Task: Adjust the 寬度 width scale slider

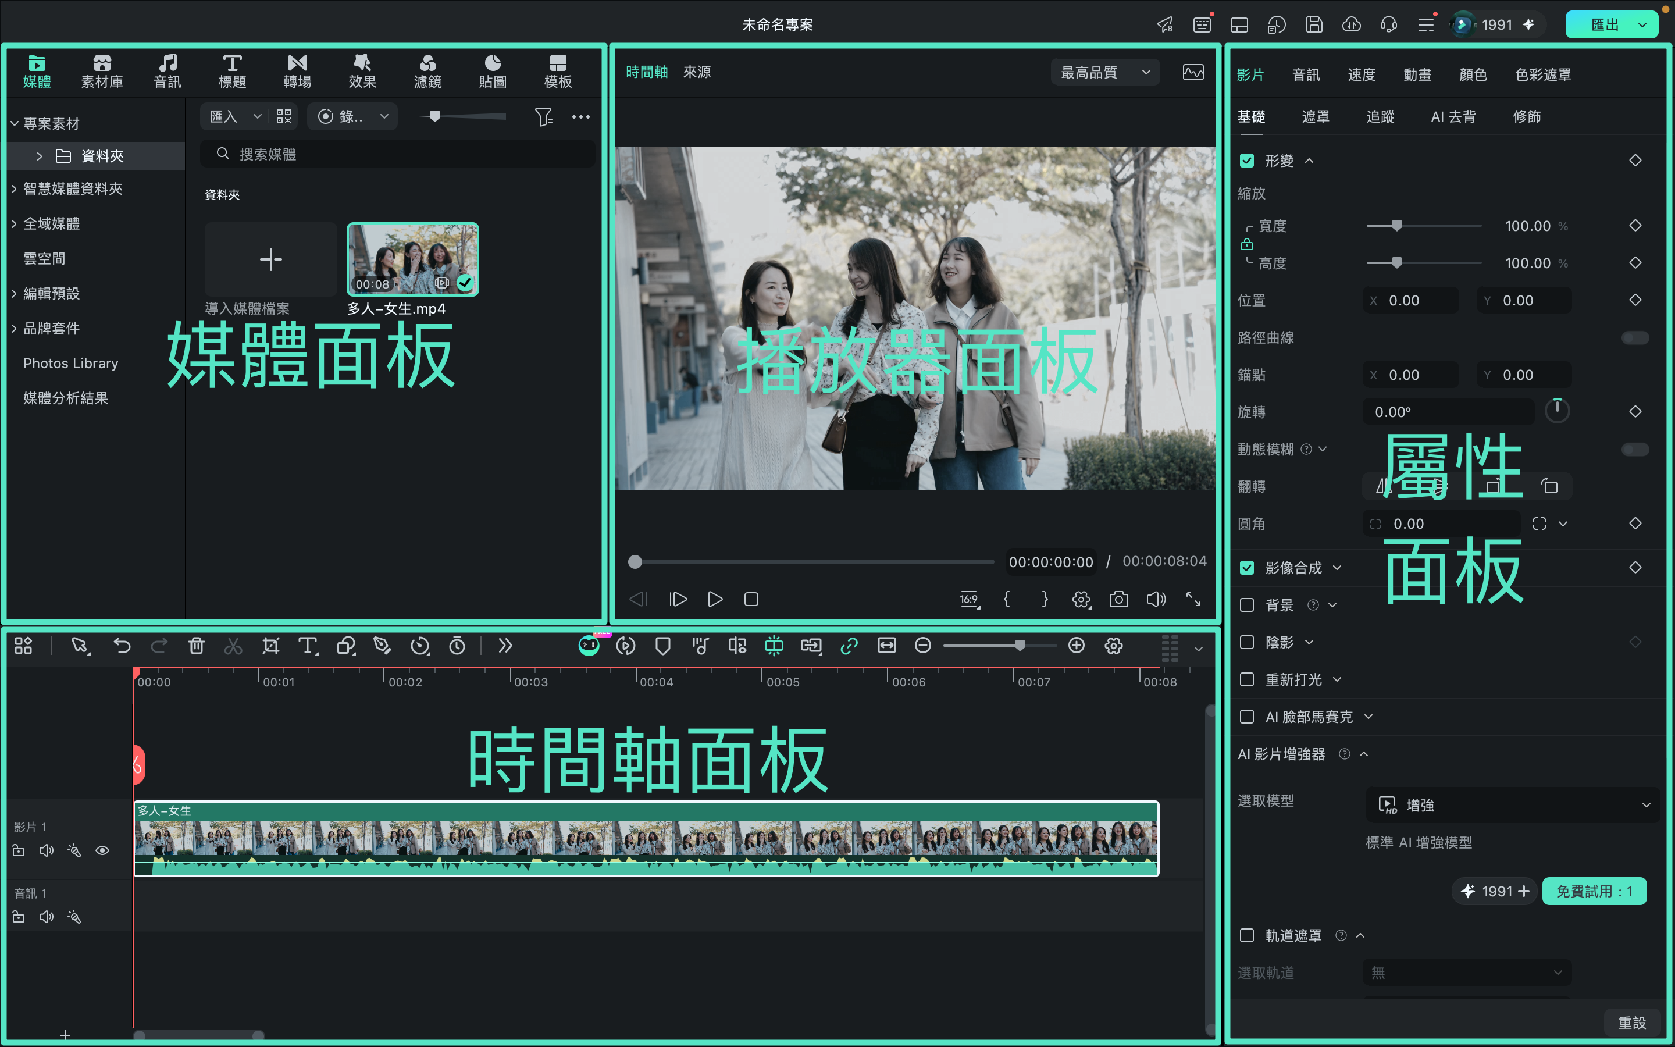Action: click(1423, 226)
